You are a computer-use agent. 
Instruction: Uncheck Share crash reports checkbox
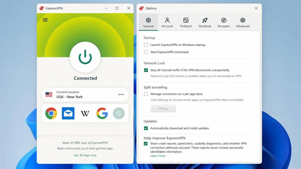click(145, 144)
